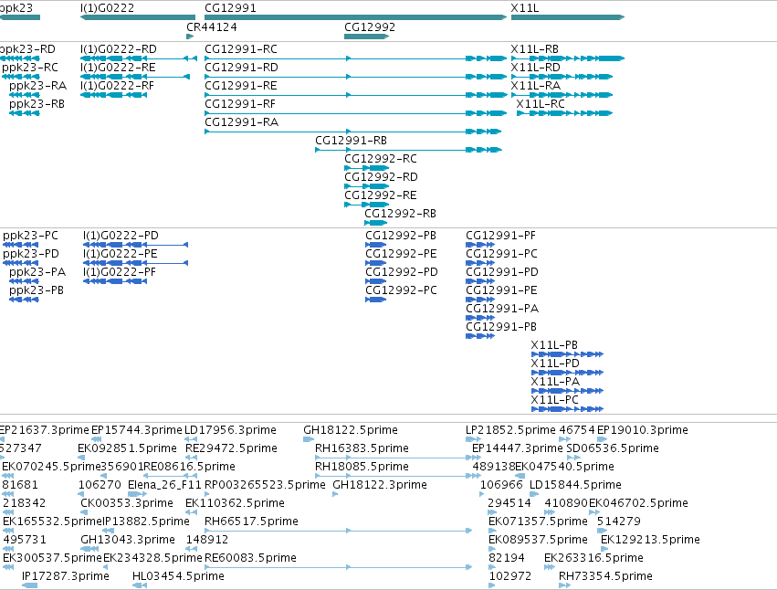Select protein X11L-PD
This screenshot has height=590, width=777.
tap(567, 373)
